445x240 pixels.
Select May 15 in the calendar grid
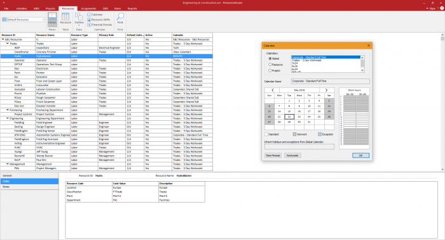[289, 111]
